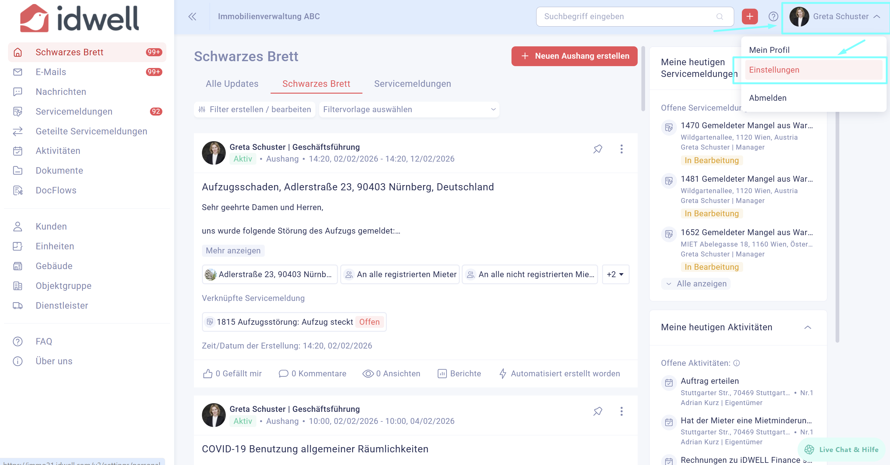Open the help question mark icon

[x=773, y=17]
